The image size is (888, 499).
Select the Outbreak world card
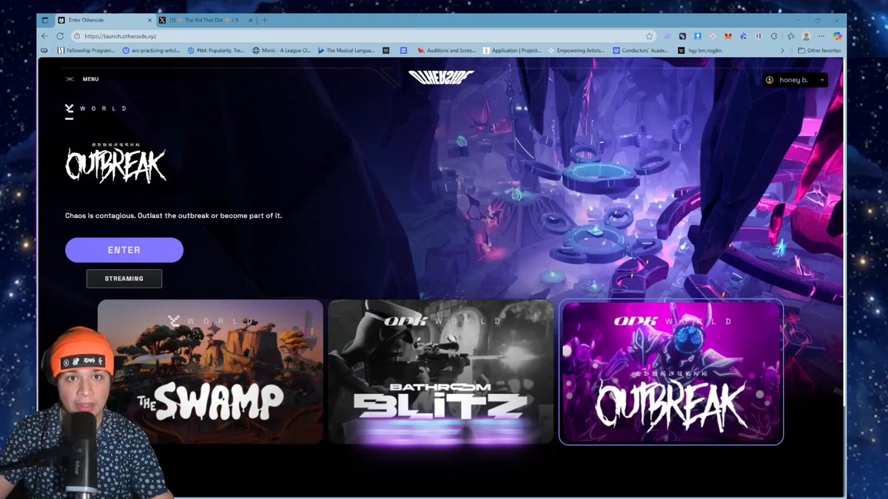coord(671,371)
